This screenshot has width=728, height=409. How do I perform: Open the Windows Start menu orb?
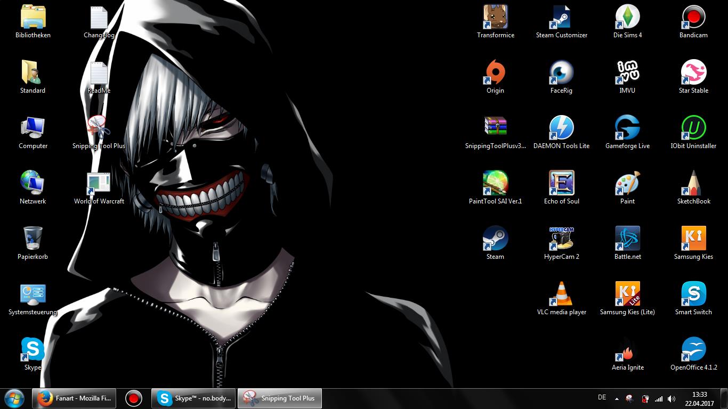tap(14, 398)
